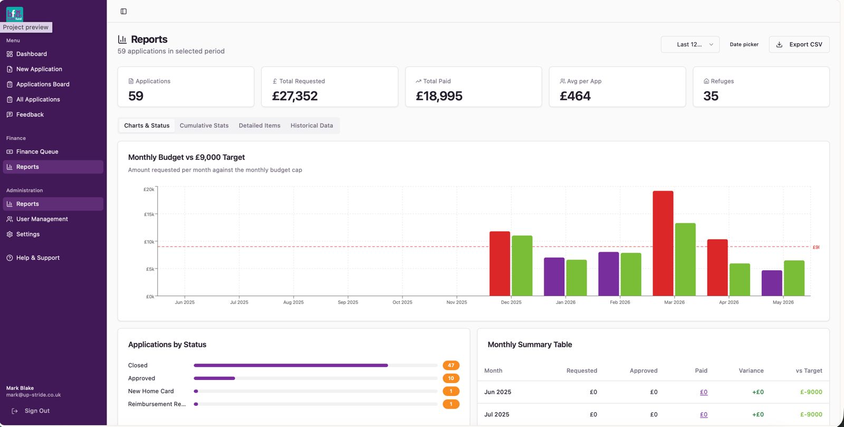The height and width of the screenshot is (427, 844).
Task: Open User Management page
Action: click(x=53, y=219)
